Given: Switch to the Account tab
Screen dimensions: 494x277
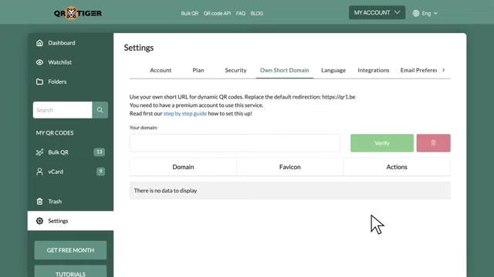Looking at the screenshot, I should click(x=161, y=70).
